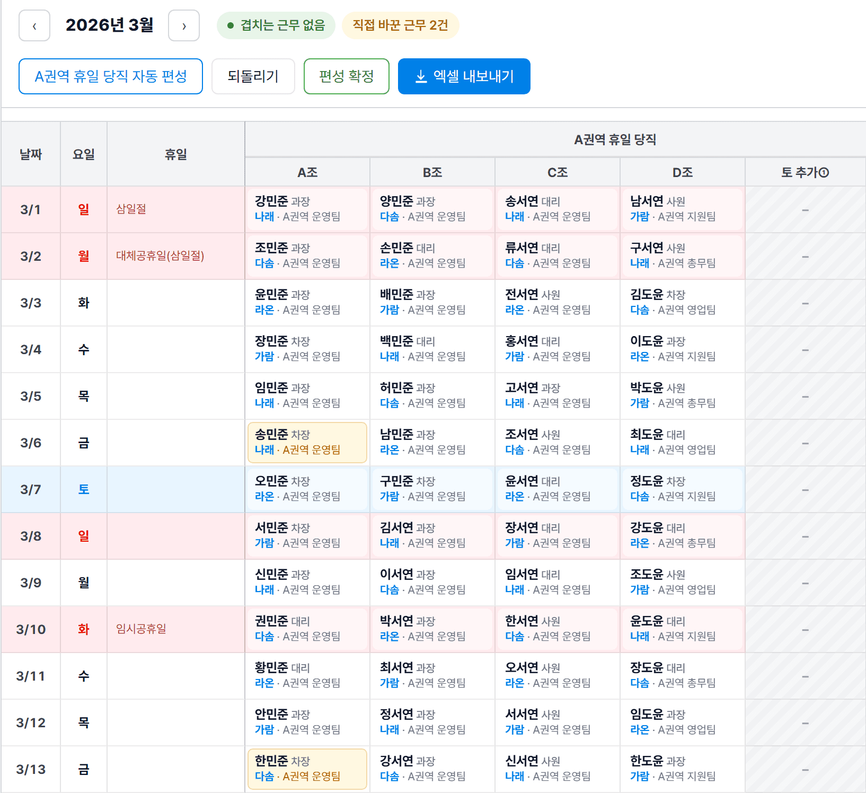Click the 되돌리기 button
The width and height of the screenshot is (866, 793).
coord(253,76)
